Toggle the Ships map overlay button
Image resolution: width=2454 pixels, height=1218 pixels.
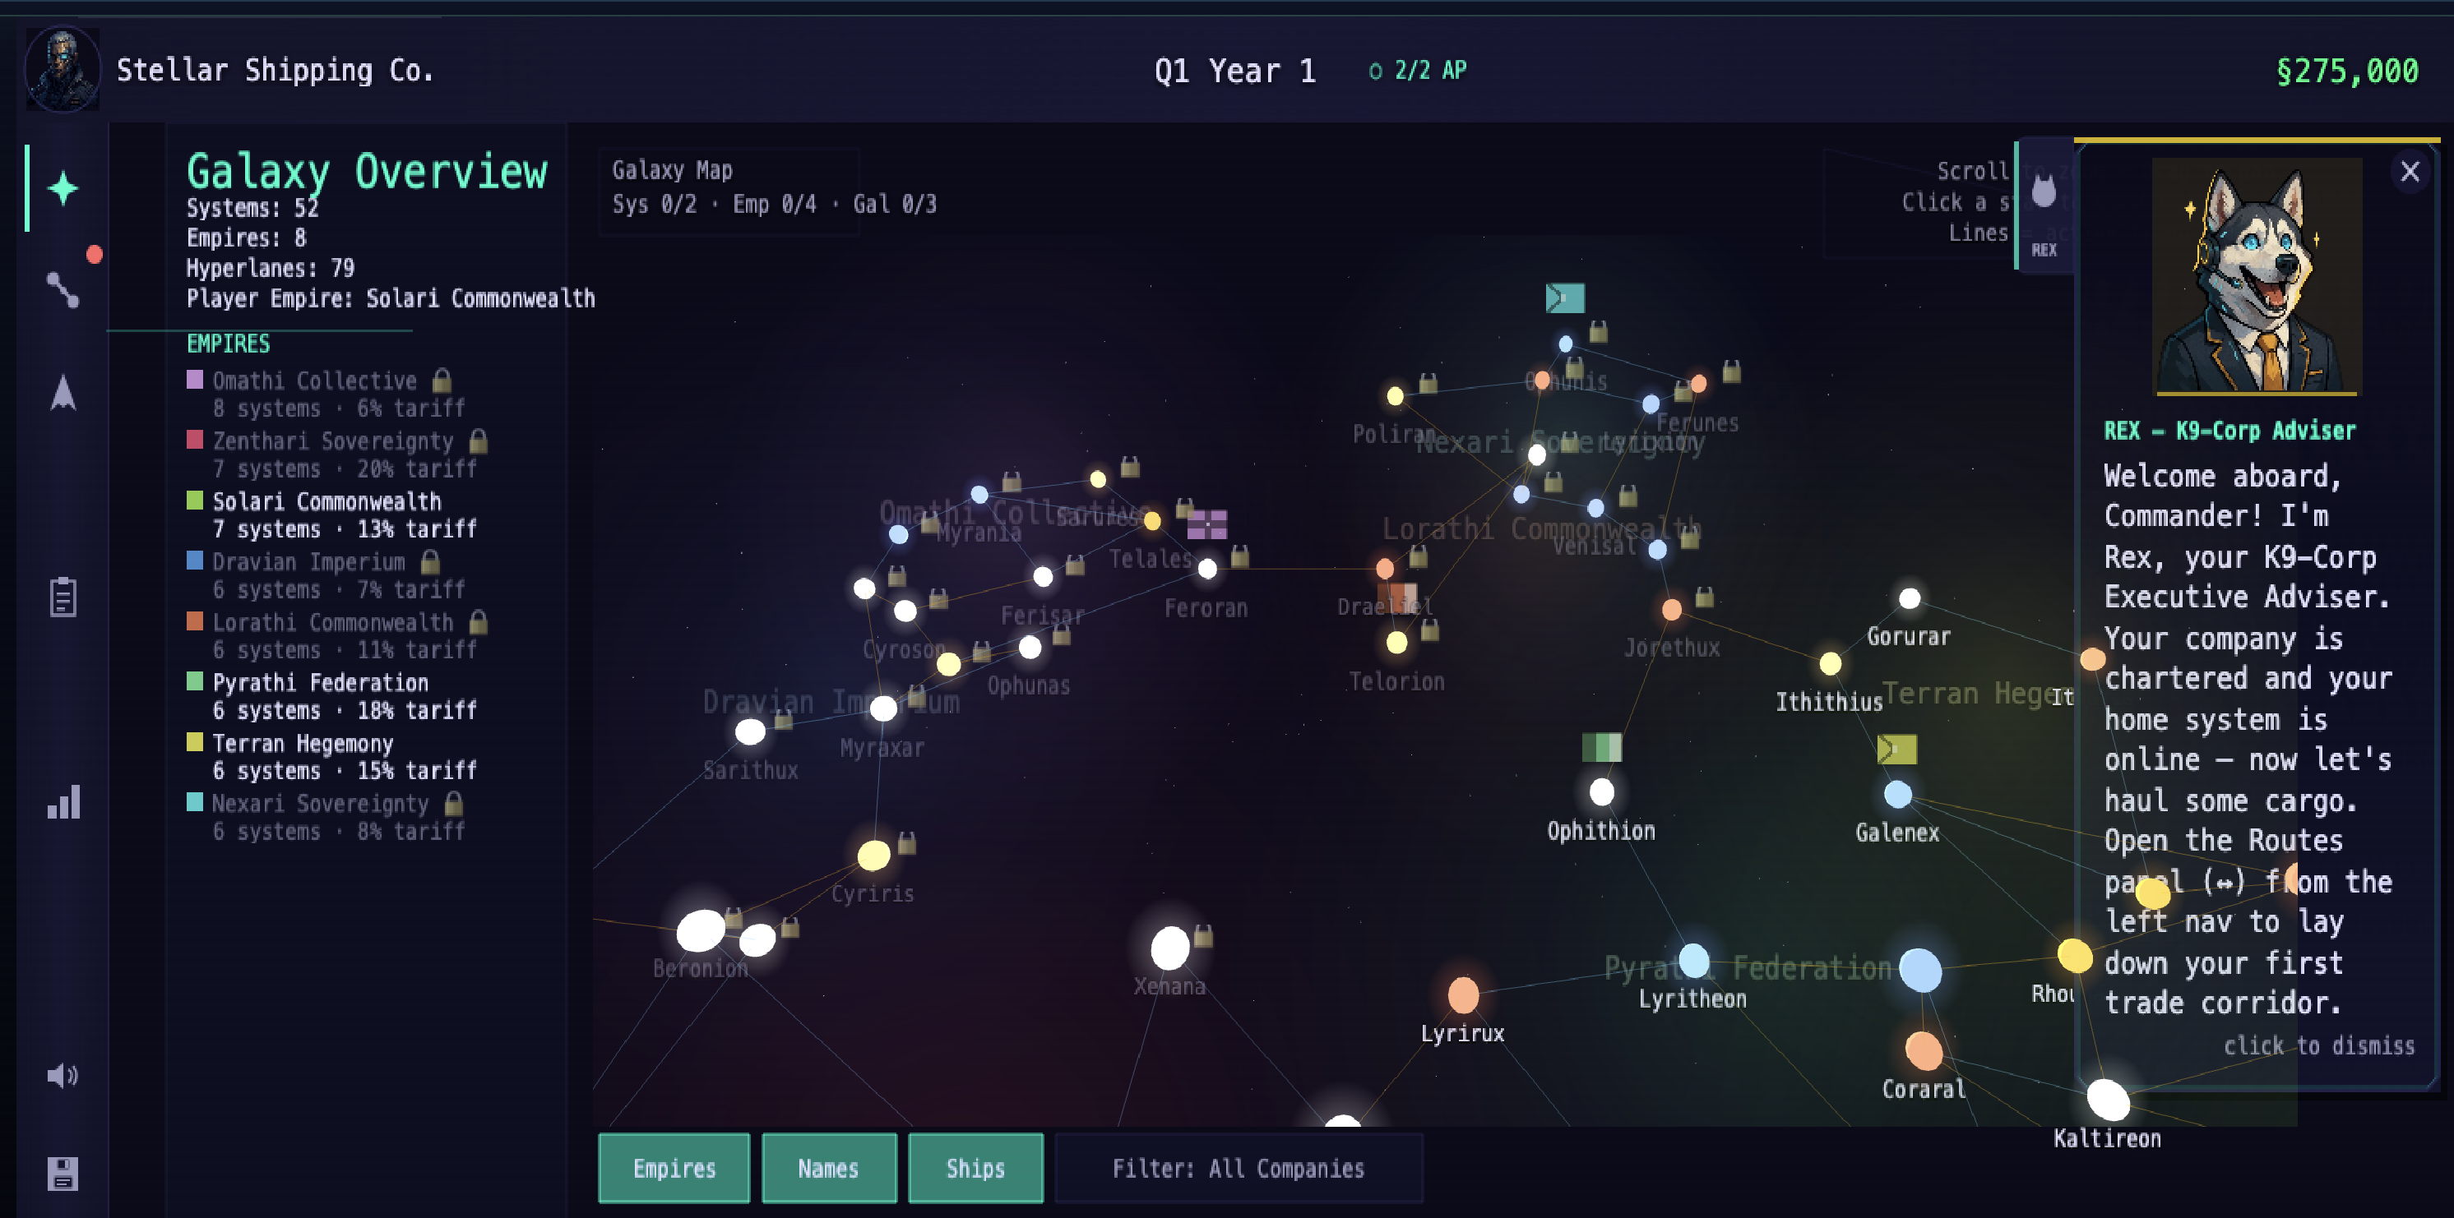[975, 1168]
